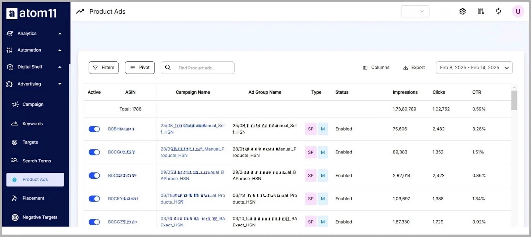
Task: Click the Analytics sidebar icon
Action: [x=10, y=33]
